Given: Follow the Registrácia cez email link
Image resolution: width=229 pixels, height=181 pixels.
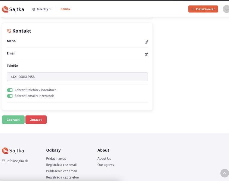Looking at the screenshot, I should pyautogui.click(x=61, y=165).
